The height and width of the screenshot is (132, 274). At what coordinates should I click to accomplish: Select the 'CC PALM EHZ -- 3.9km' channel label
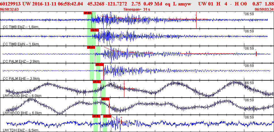coord(21,61)
